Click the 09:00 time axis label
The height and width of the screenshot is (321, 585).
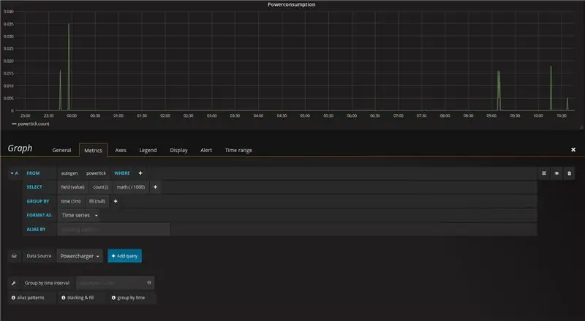[491, 116]
